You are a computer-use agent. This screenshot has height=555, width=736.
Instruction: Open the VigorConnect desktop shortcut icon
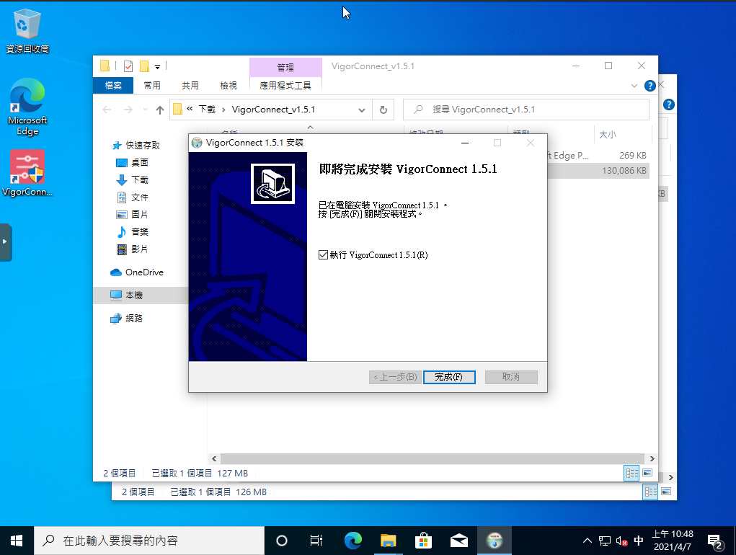tap(27, 168)
